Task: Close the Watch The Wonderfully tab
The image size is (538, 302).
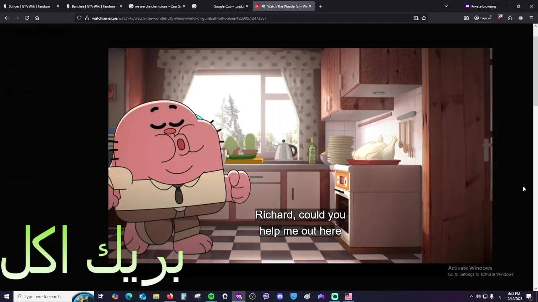Action: (310, 6)
